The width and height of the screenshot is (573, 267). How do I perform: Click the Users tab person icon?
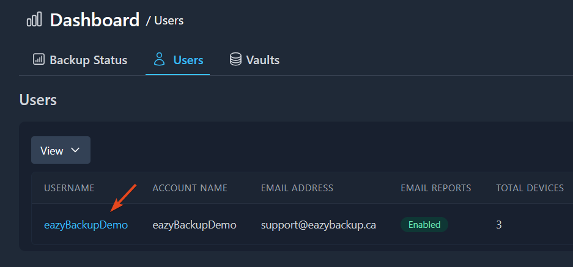tap(160, 60)
